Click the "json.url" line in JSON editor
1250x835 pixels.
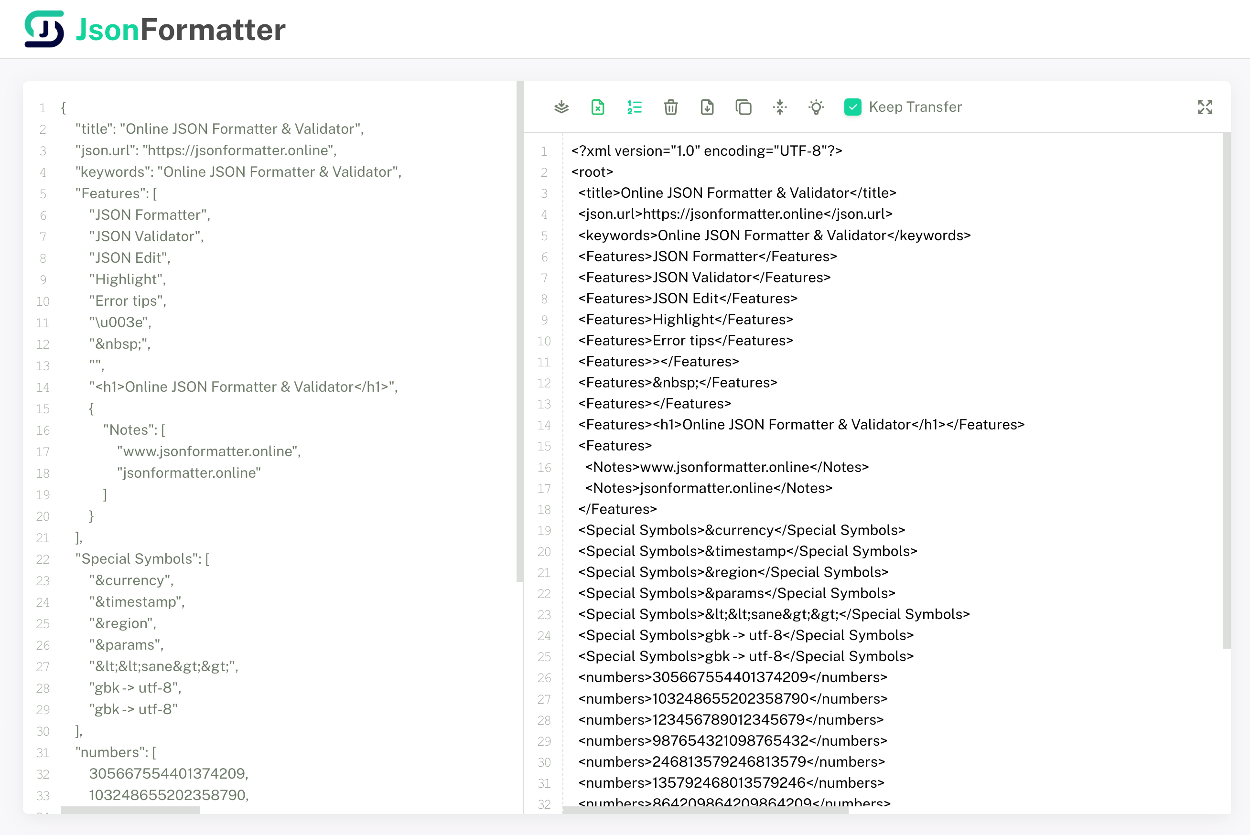[206, 150]
